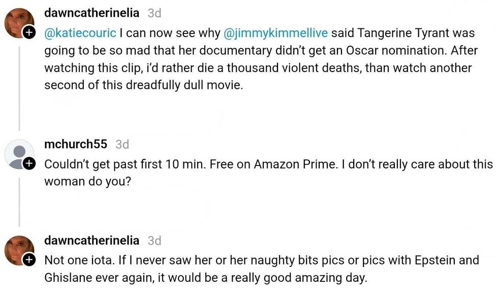
Task: Select dawncatherinelia's username above the Oscar comment
Action: pyautogui.click(x=91, y=13)
